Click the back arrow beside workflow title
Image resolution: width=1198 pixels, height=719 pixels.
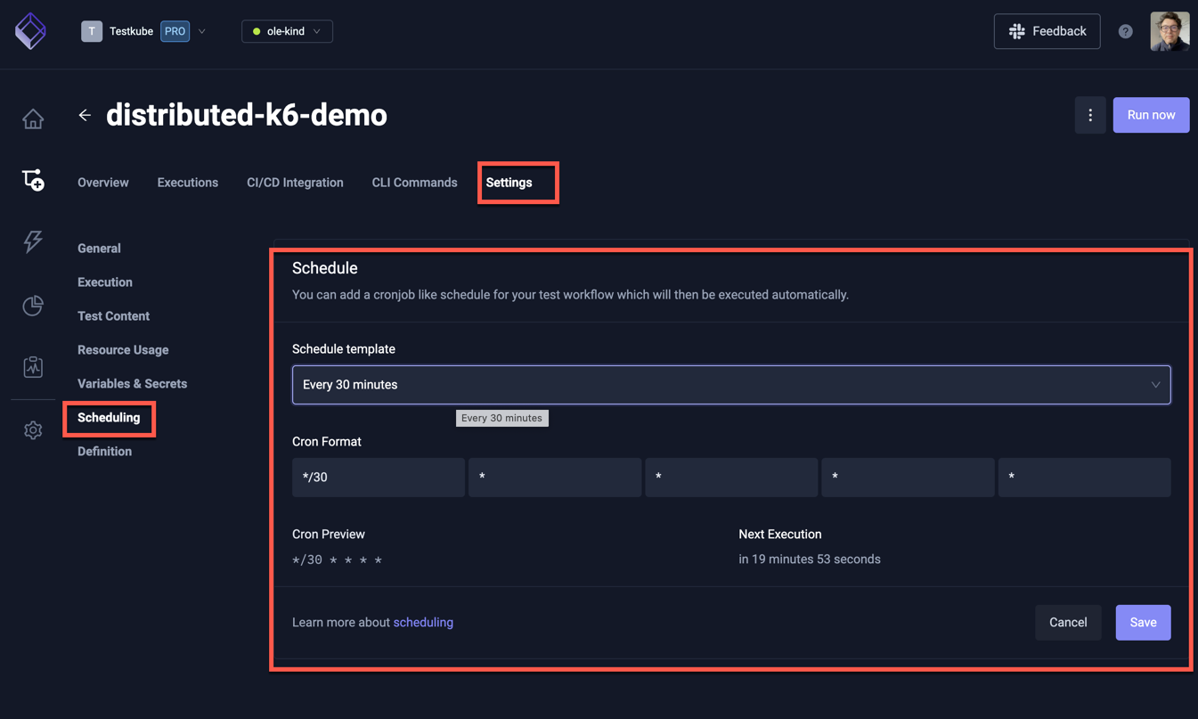(x=85, y=115)
